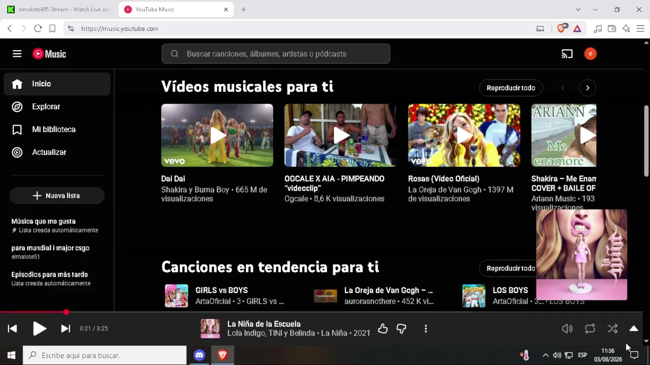Show hidden system tray icons
Viewport: 650px width, 365px height.
pos(545,355)
